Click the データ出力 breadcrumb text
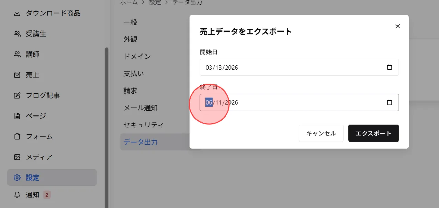 (x=187, y=3)
